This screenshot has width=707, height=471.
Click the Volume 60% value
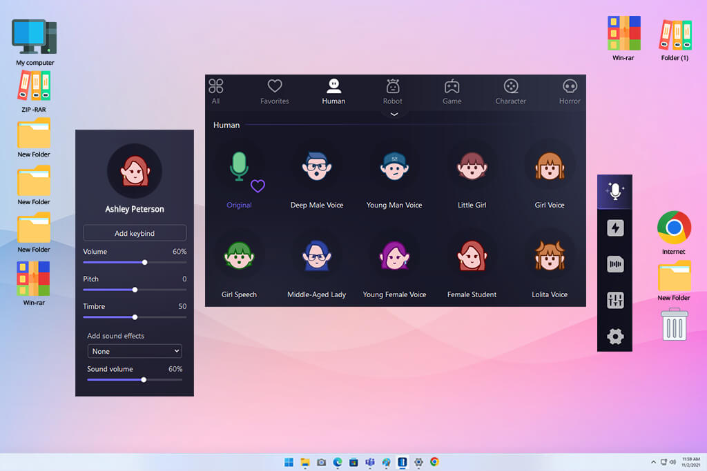tap(180, 252)
